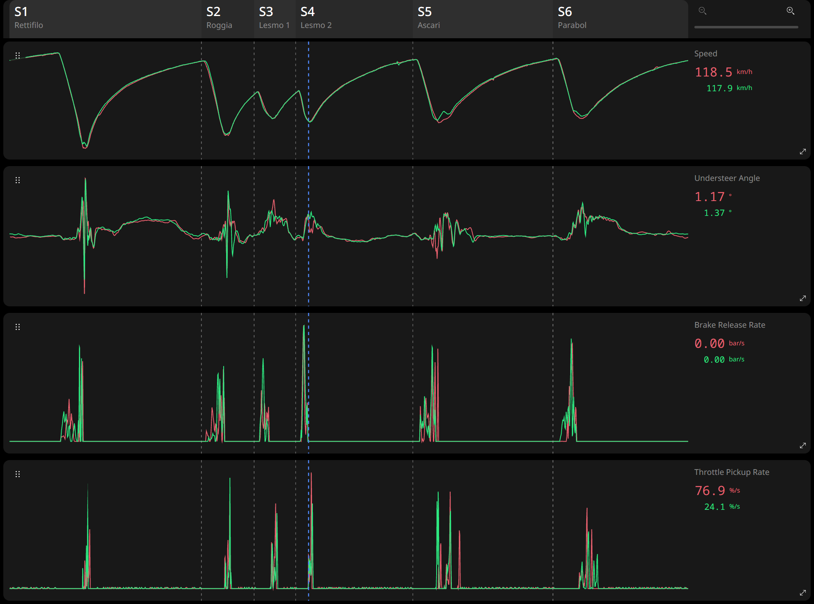Grab the Brake Release Rate drag handle
The image size is (814, 604).
click(x=18, y=327)
